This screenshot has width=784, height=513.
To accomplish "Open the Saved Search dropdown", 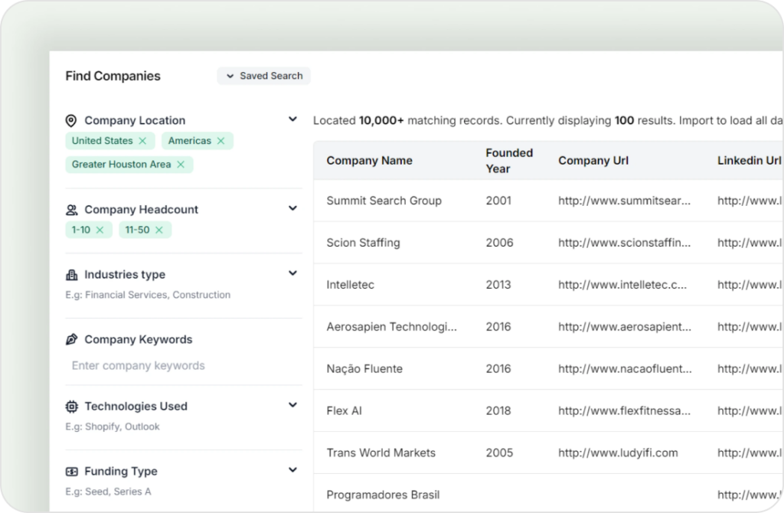I will coord(264,76).
